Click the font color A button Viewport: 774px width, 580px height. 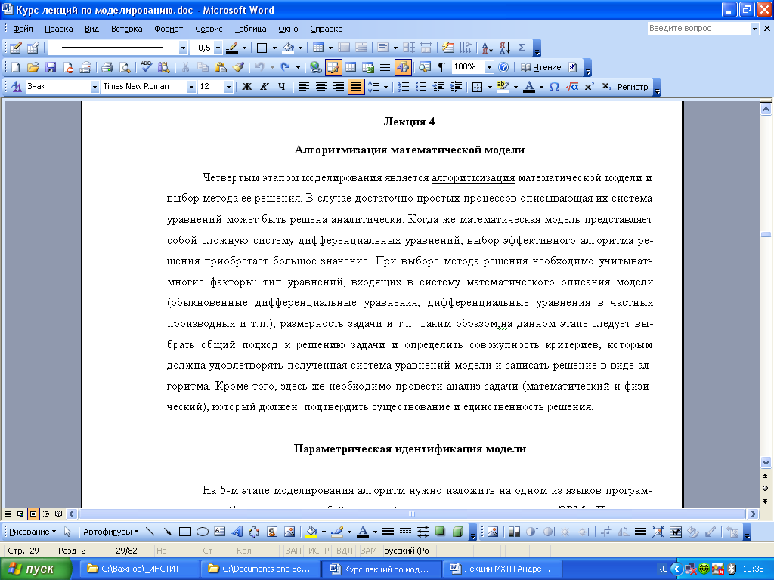(x=529, y=87)
